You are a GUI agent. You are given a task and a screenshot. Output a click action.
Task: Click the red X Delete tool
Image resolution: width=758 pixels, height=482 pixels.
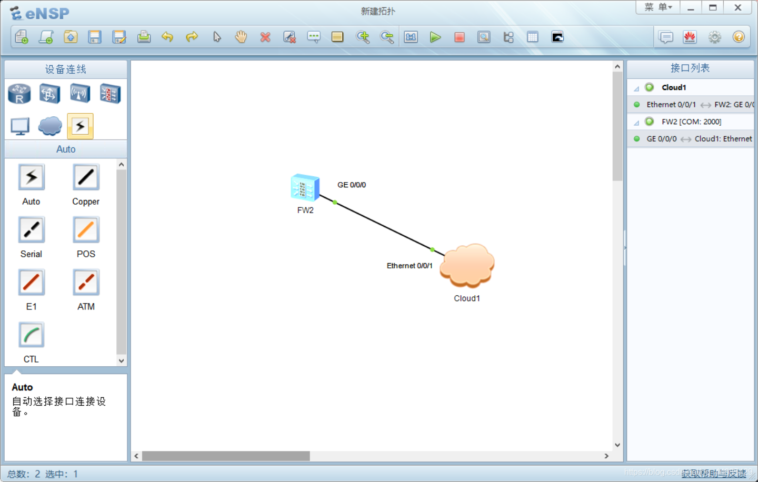tap(265, 37)
